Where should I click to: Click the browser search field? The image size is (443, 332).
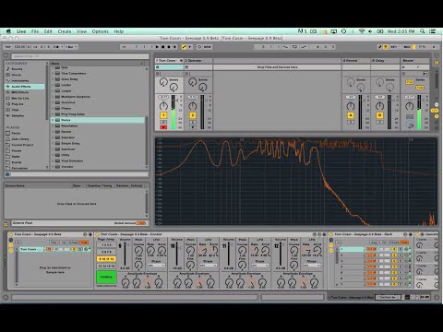[80, 56]
